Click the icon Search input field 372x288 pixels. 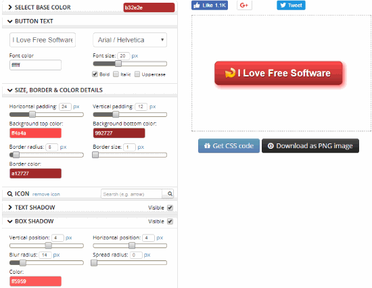click(132, 194)
